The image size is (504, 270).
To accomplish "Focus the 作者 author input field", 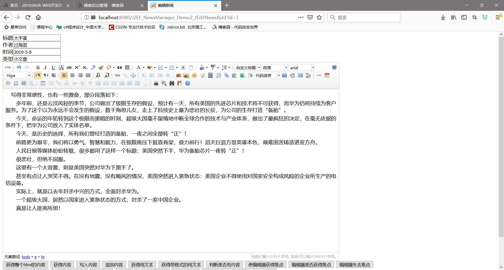I will [37, 45].
